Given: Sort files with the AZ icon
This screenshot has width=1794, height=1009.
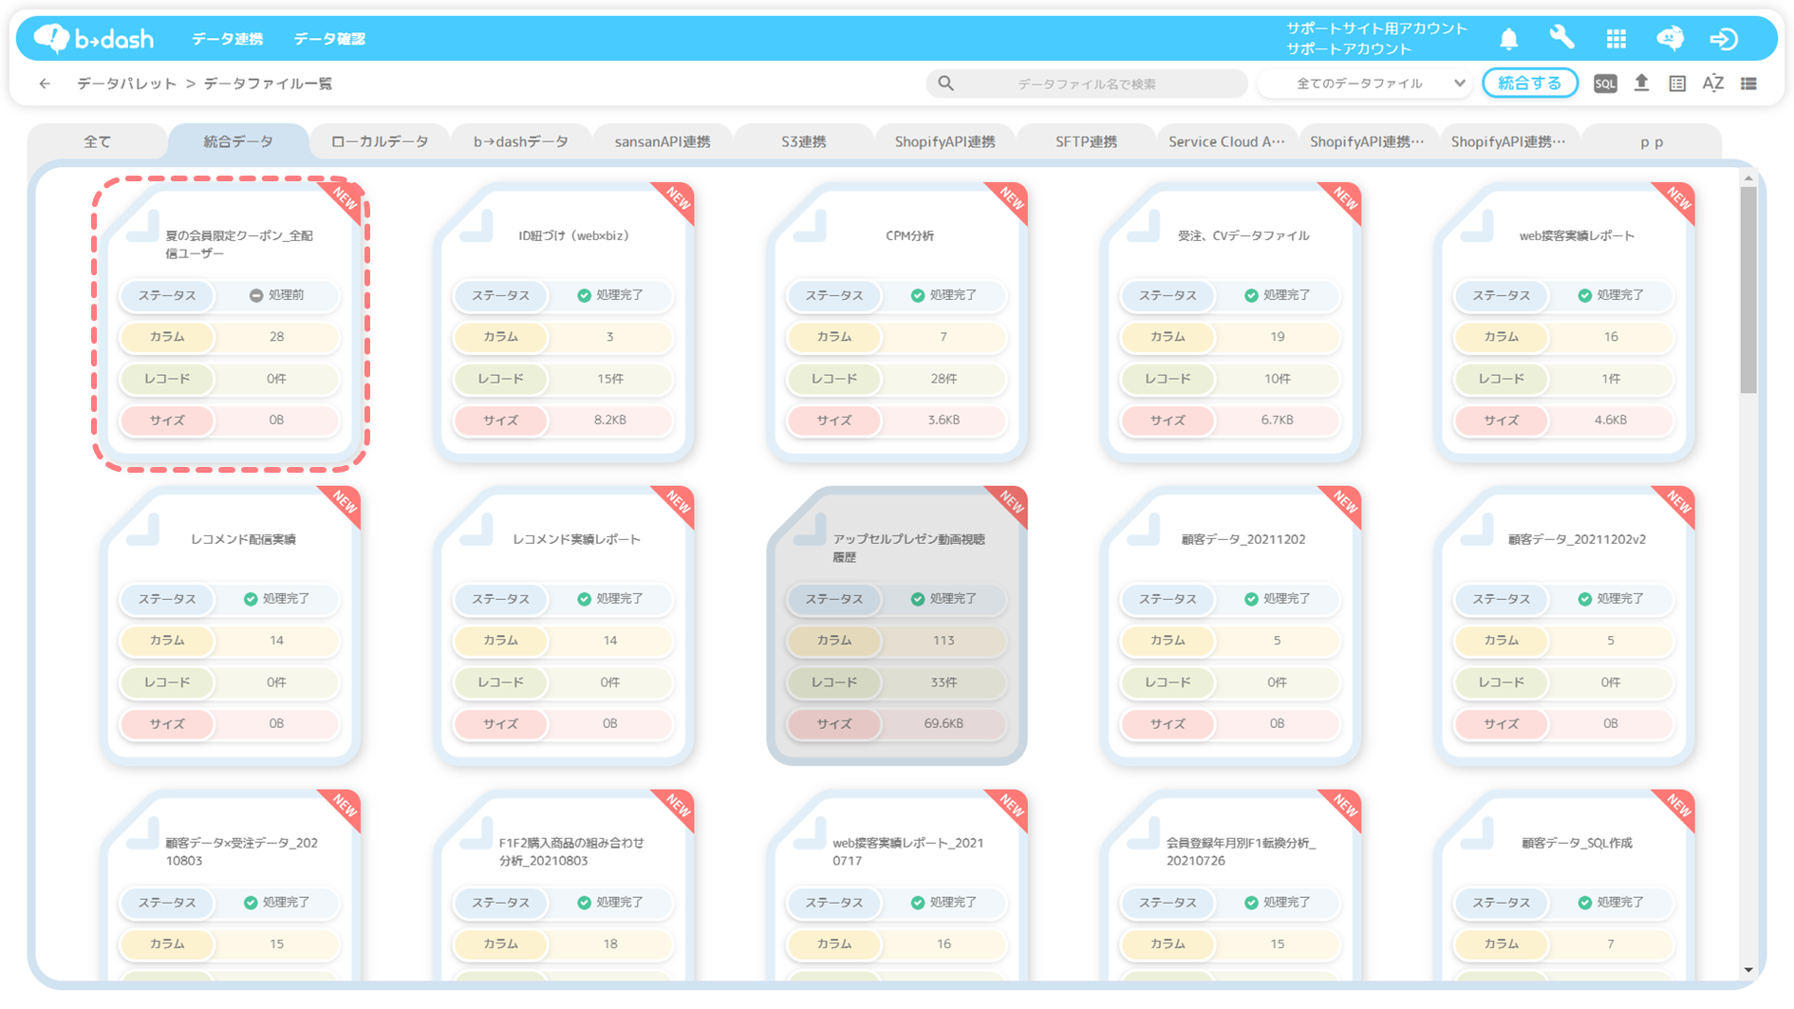Looking at the screenshot, I should (1713, 84).
